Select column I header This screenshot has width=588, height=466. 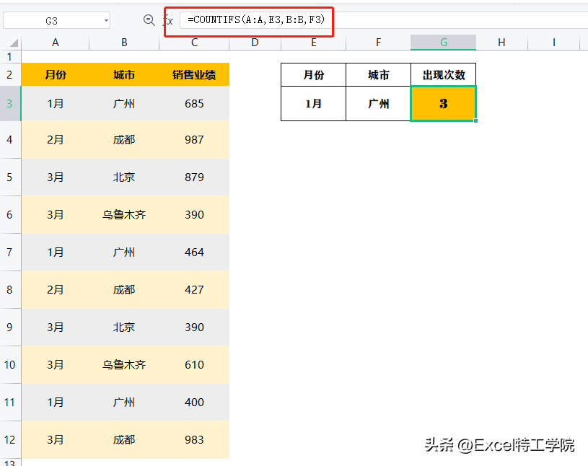click(554, 43)
